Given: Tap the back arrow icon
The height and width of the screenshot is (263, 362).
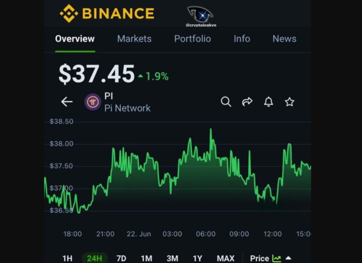Looking at the screenshot, I should pyautogui.click(x=67, y=102).
